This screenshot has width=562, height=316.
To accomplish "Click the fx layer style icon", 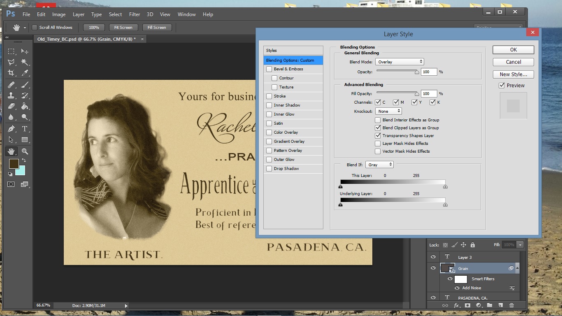I will pyautogui.click(x=456, y=305).
